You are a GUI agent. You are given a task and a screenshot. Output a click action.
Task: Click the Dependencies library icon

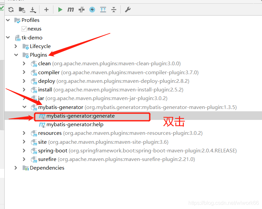[26, 168]
